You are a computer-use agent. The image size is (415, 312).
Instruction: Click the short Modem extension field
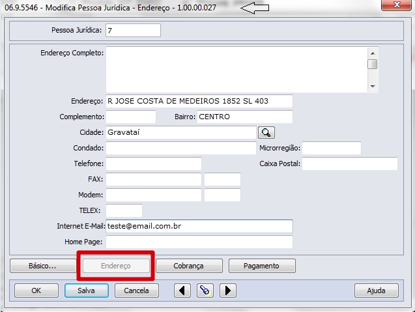click(x=222, y=195)
